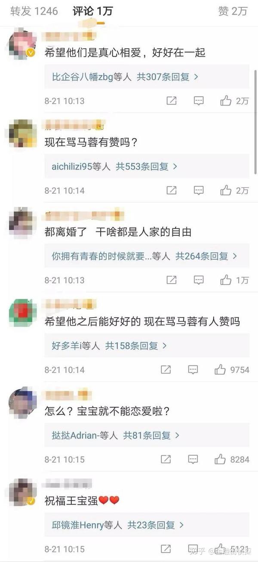The image size is (258, 562).
Task: Tap repost icon on '现在骂马蓉有赞吗' comment
Action: point(171,190)
